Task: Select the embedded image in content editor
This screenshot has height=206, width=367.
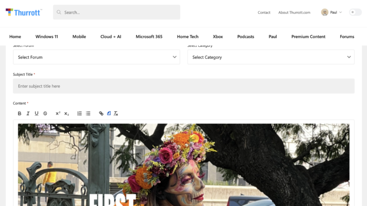Action: click(184, 165)
